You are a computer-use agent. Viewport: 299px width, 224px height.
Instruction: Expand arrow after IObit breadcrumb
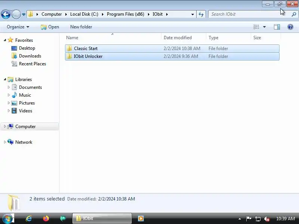167,14
